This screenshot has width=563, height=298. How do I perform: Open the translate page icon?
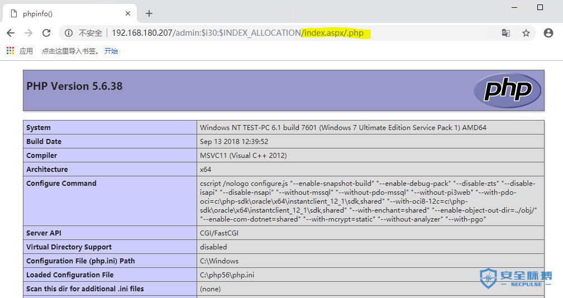506,33
